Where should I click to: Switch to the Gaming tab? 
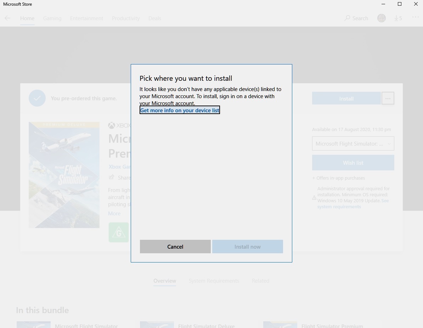coord(52,18)
